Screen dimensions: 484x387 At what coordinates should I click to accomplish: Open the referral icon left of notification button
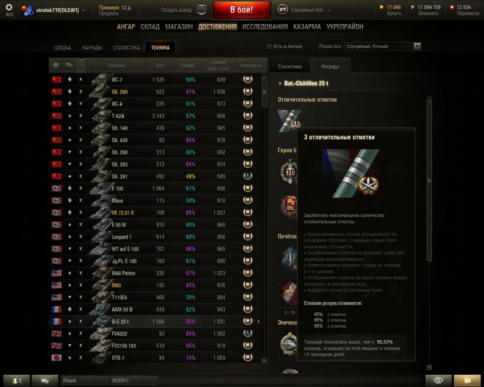tap(438, 381)
